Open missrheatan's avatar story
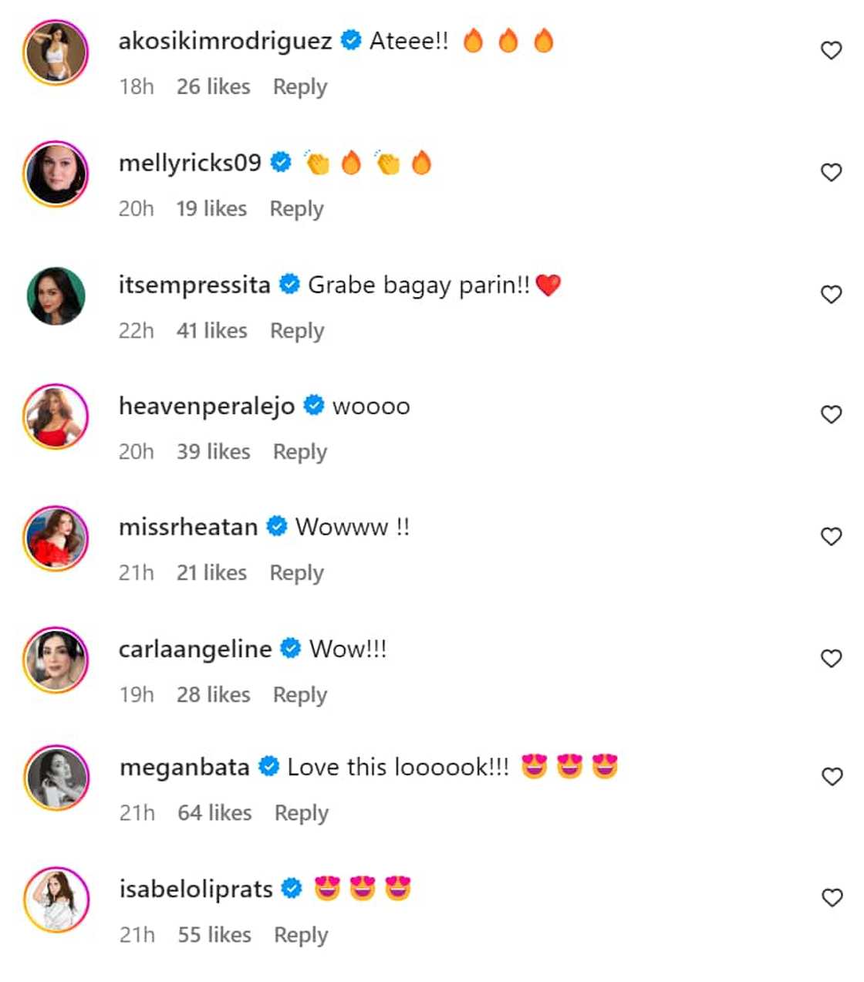864x982 pixels. pyautogui.click(x=56, y=538)
